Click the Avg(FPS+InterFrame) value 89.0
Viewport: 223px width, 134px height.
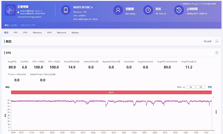(x=167, y=67)
